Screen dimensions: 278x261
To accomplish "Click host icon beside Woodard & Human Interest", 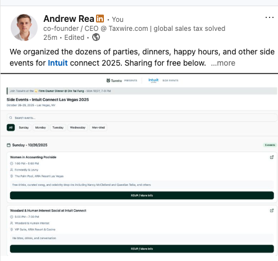I will point(12,223).
